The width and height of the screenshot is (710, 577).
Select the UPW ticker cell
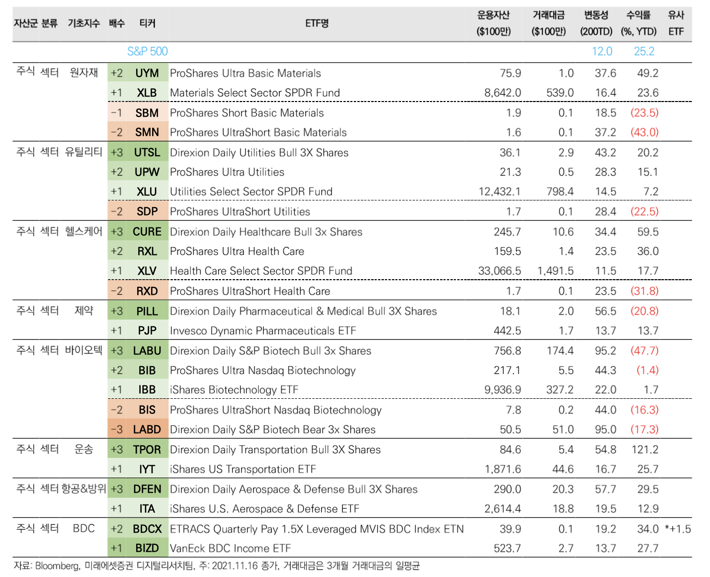[x=147, y=172]
